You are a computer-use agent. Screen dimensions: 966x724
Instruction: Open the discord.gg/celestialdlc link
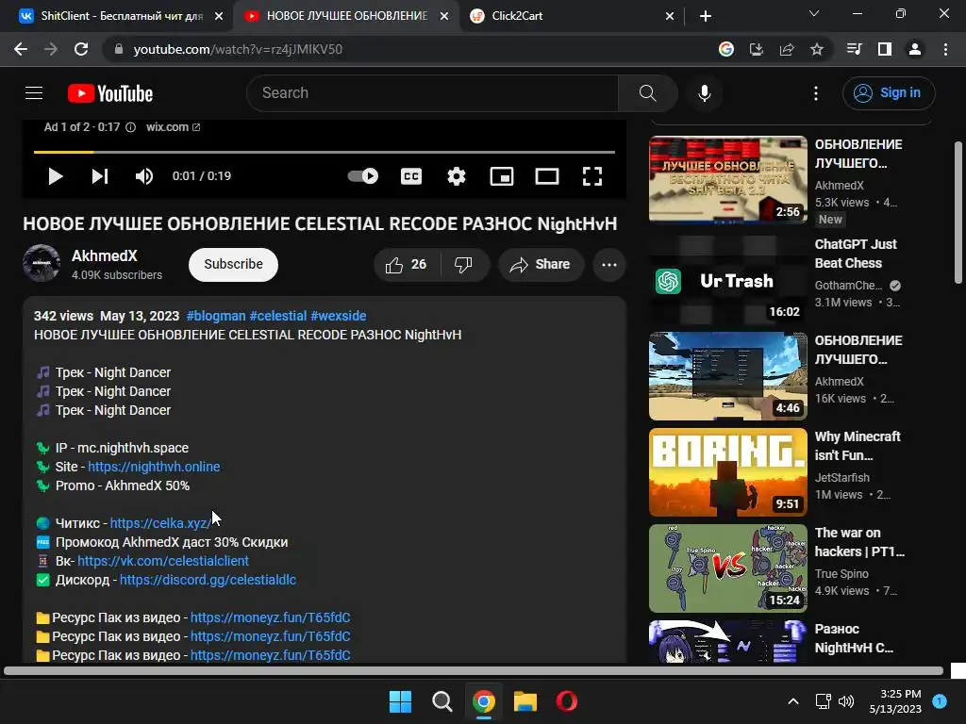[208, 580]
